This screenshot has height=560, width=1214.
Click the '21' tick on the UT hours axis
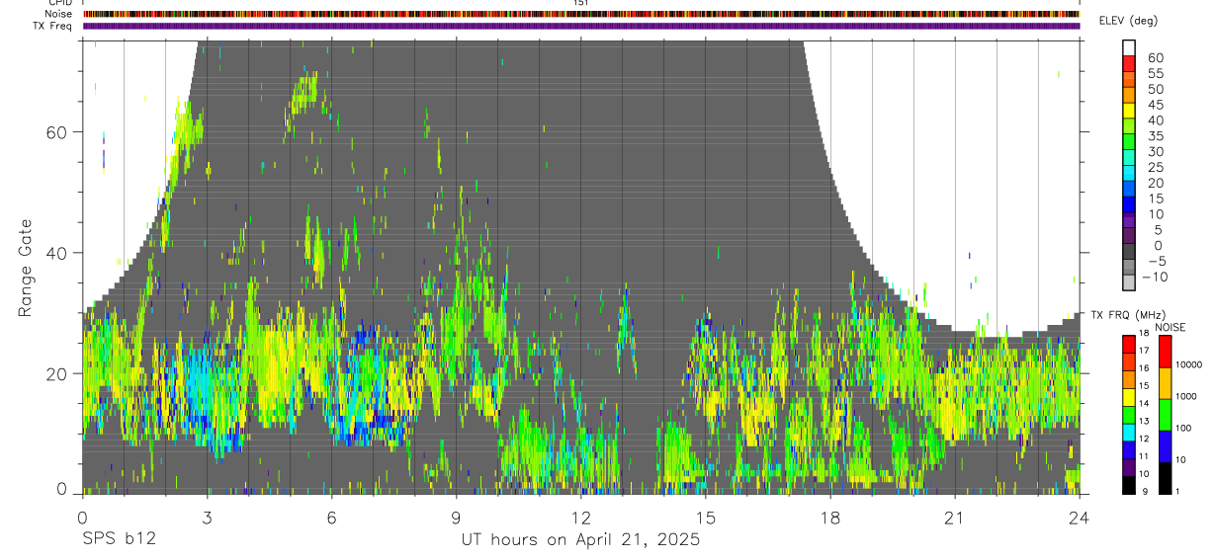tap(955, 517)
